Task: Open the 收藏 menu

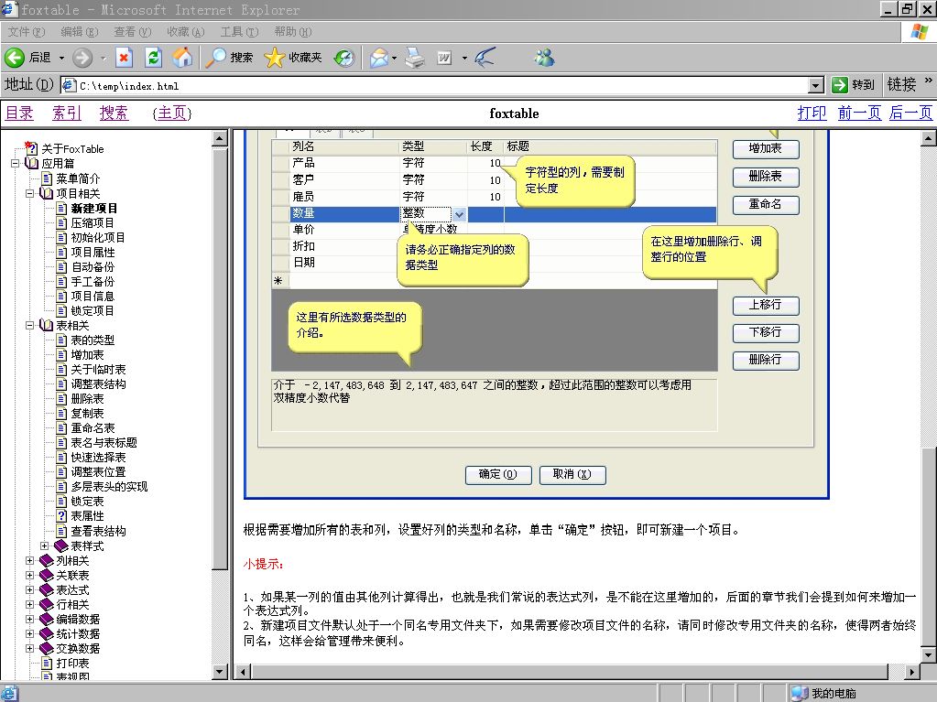Action: [x=185, y=32]
